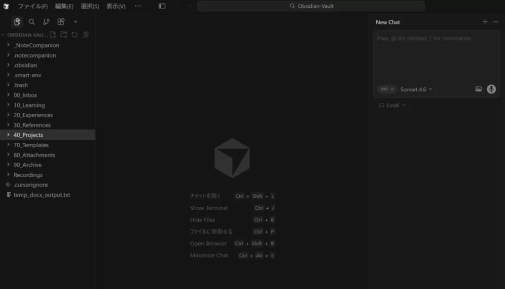Start voice input with microphone button
This screenshot has height=289, width=505.
pyautogui.click(x=491, y=89)
